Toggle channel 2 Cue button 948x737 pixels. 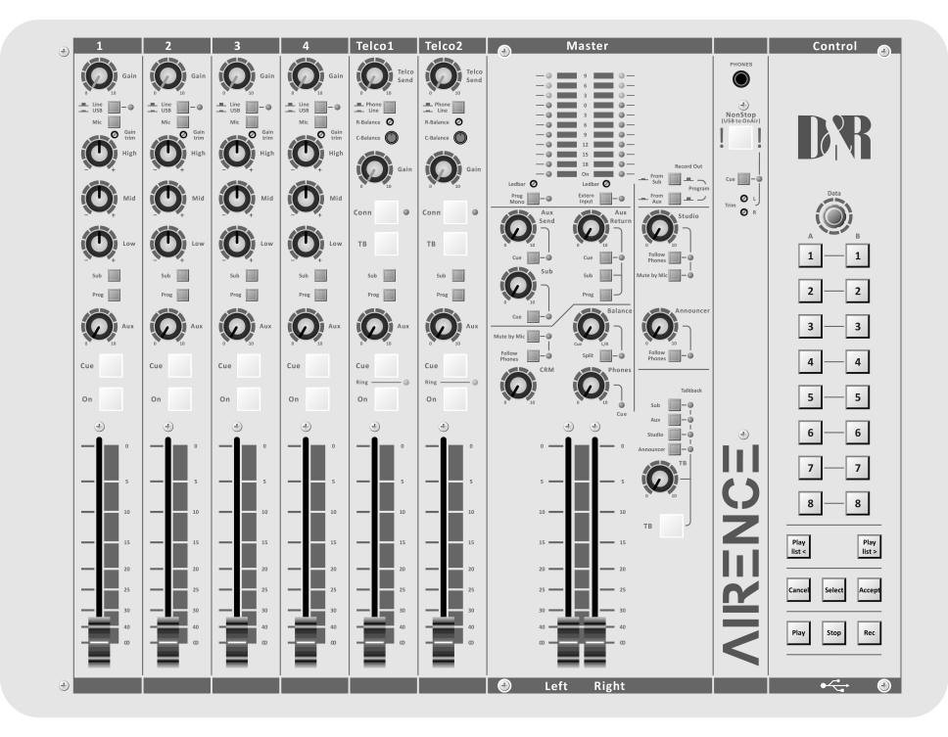point(179,365)
